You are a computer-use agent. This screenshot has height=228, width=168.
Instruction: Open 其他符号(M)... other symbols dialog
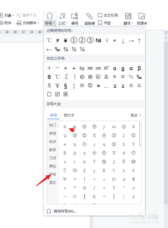tap(61, 211)
